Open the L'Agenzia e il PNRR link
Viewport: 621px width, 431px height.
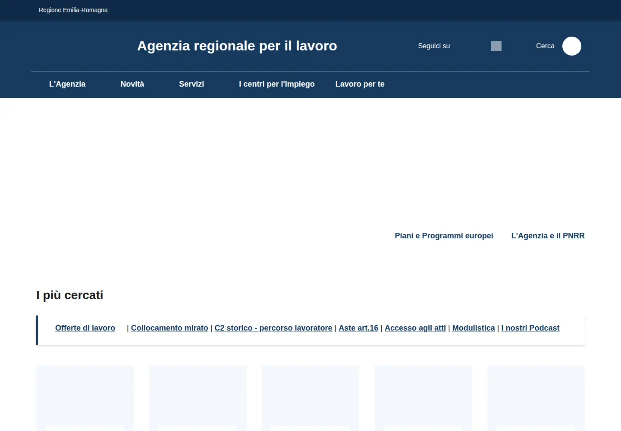pos(548,236)
